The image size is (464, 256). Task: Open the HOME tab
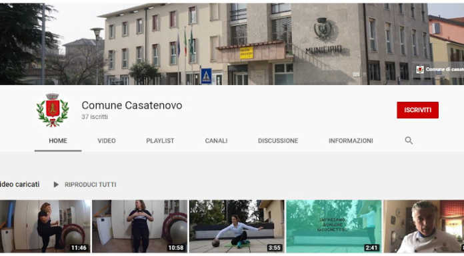pyautogui.click(x=58, y=141)
